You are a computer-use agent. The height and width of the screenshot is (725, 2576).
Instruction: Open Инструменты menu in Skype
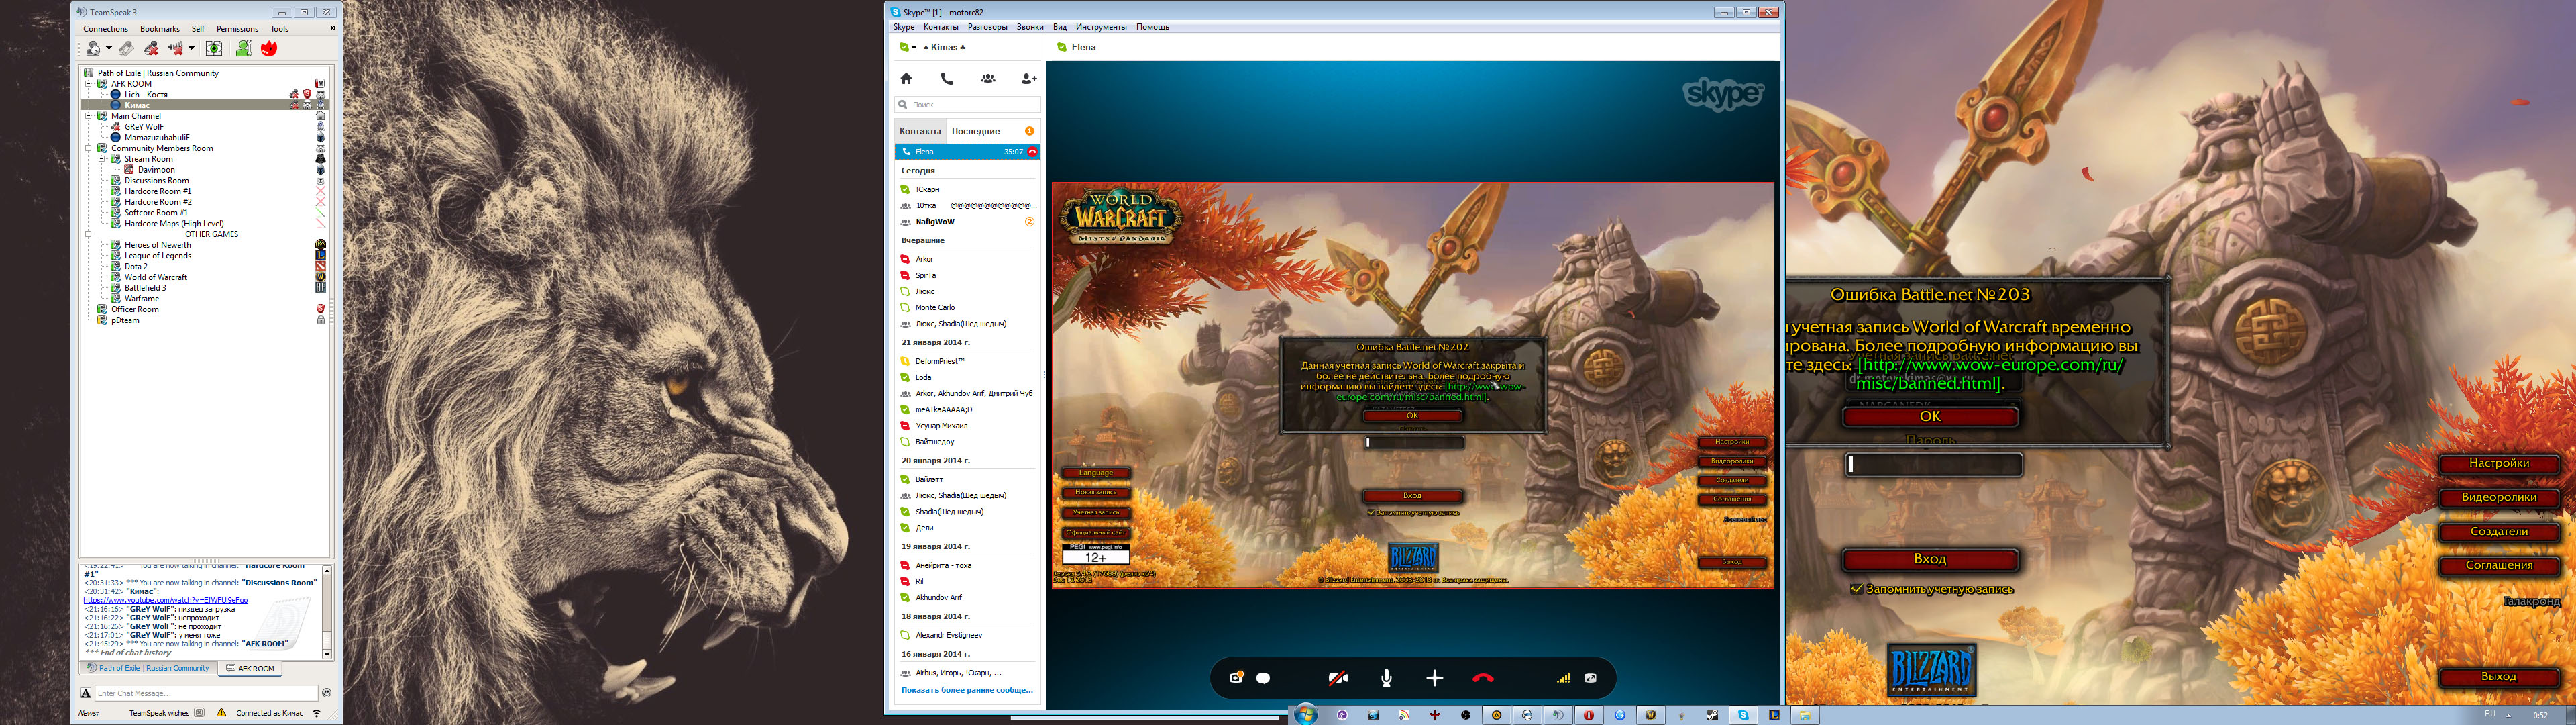click(x=1101, y=27)
